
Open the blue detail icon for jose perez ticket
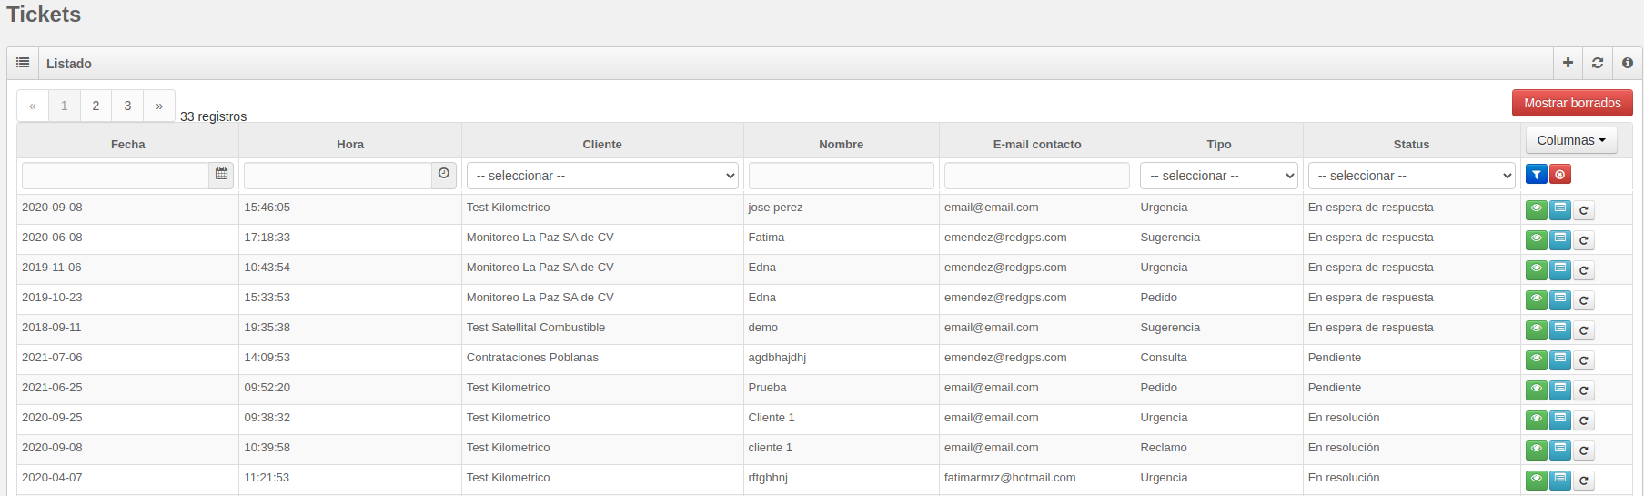(1560, 209)
